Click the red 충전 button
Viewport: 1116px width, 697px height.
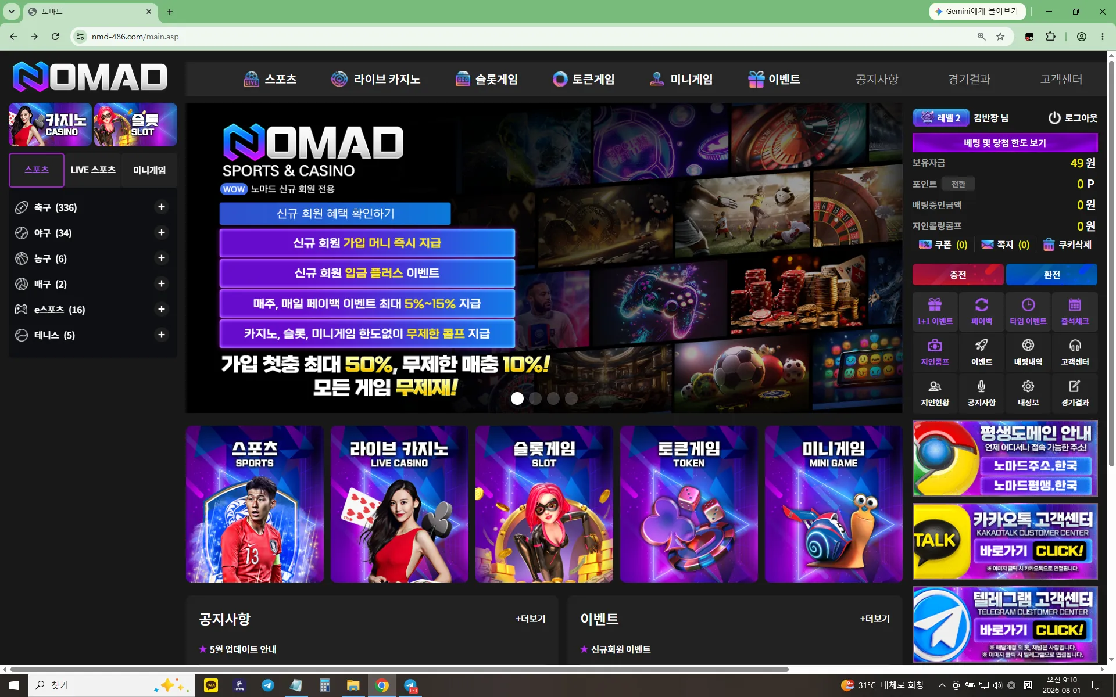pyautogui.click(x=958, y=275)
